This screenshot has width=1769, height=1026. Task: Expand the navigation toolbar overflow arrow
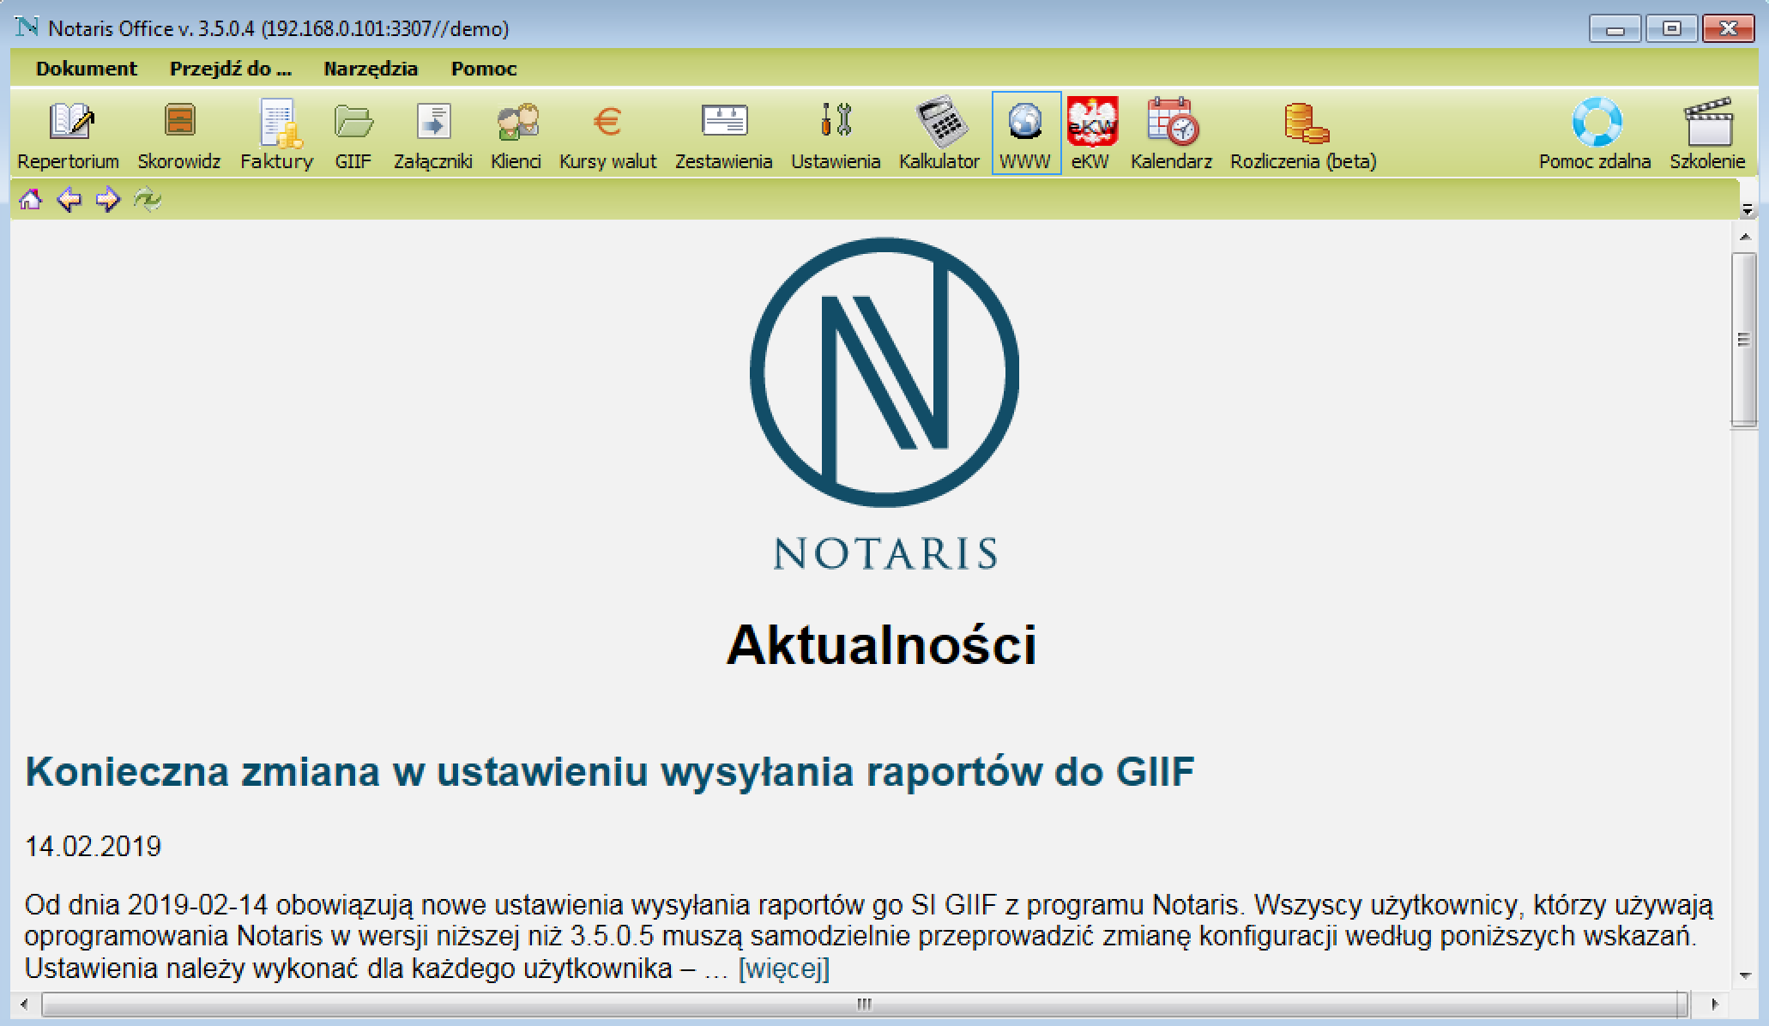(1747, 210)
